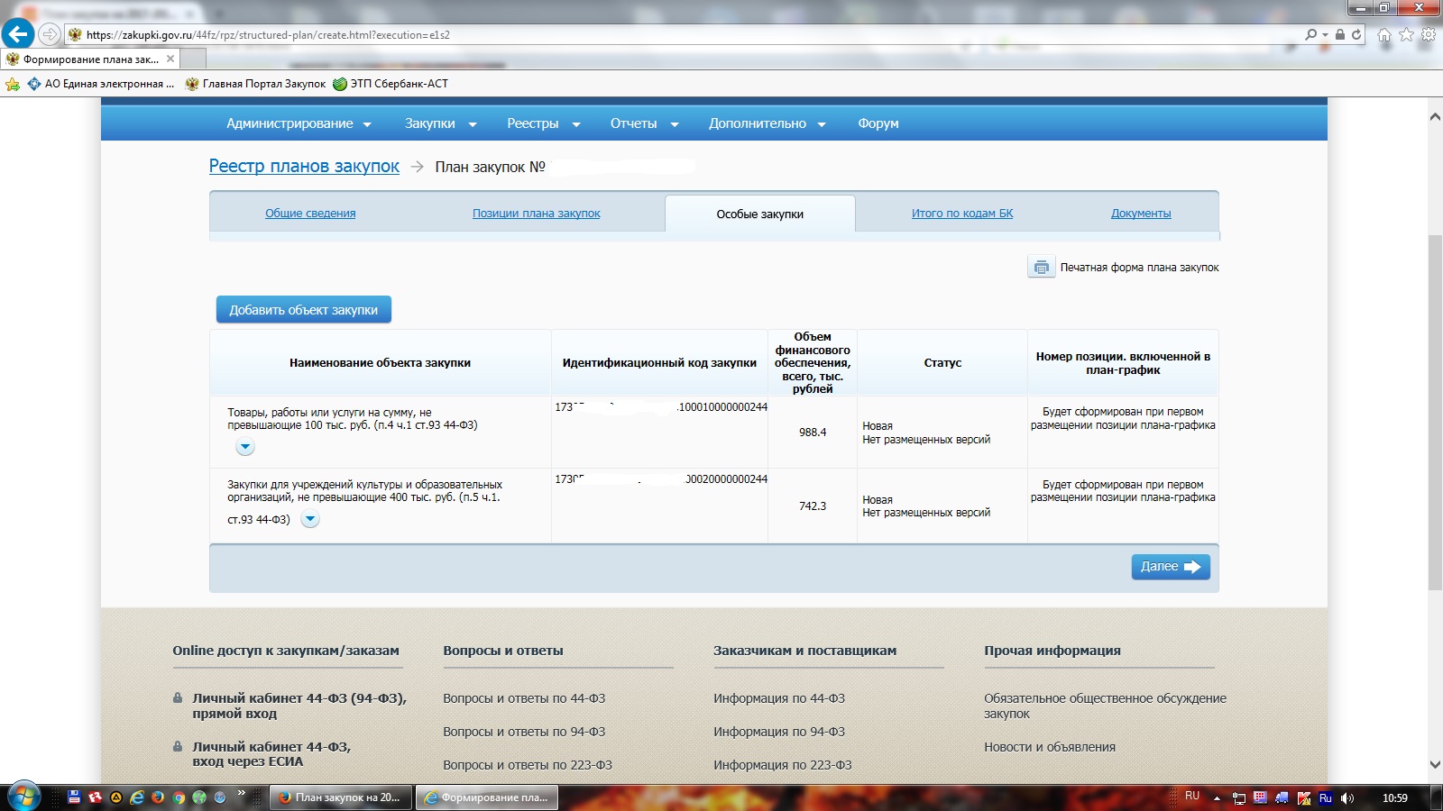Click the printer icon for the plan print form
This screenshot has width=1443, height=811.
click(x=1041, y=268)
